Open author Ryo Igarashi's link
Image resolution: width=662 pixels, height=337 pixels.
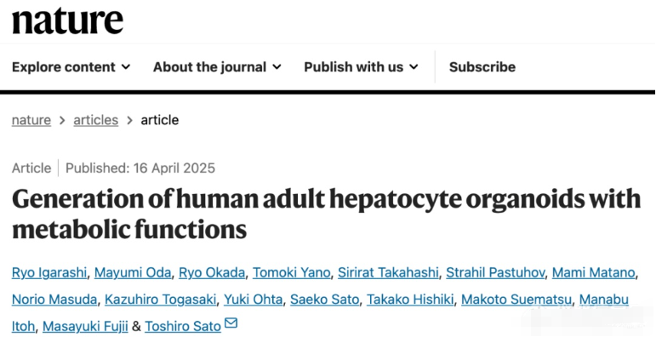(x=49, y=273)
